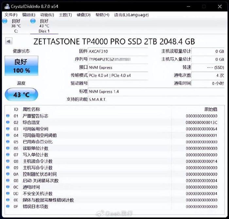Screen dimensions: 229x219
Task: Click the 转速 value ---- (SSD)
Action: [208, 68]
